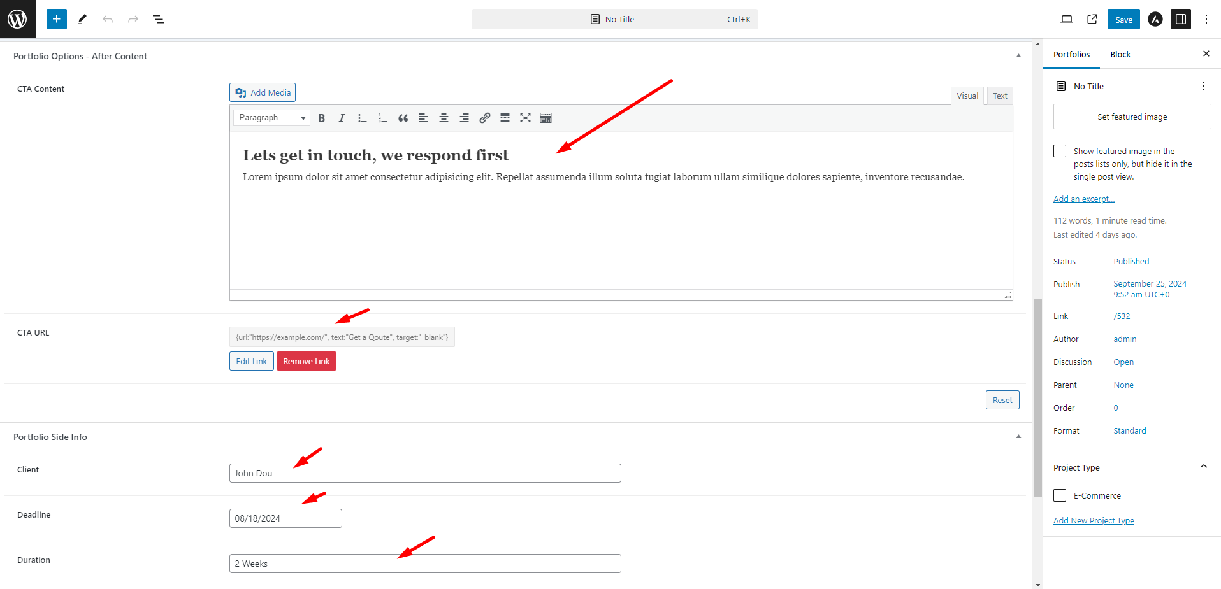Save the portfolio
The image size is (1221, 589).
point(1123,19)
